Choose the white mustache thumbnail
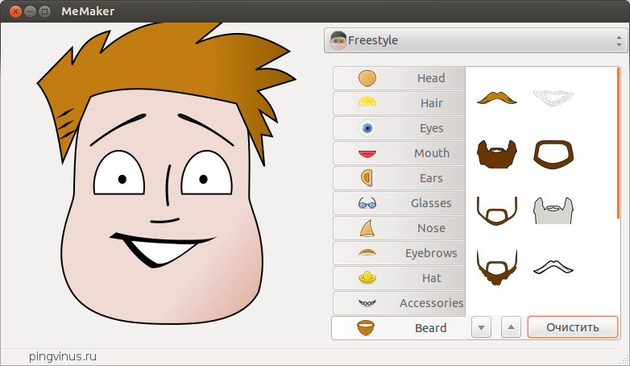This screenshot has height=366, width=630. [x=553, y=267]
